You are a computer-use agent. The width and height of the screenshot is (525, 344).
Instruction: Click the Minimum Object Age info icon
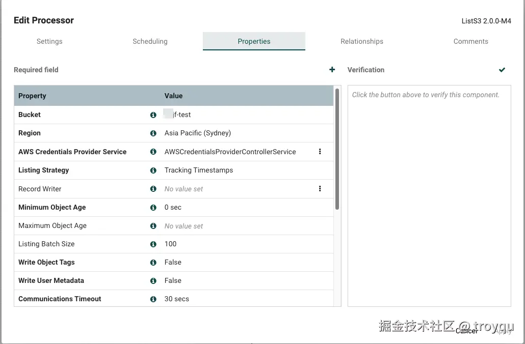pyautogui.click(x=153, y=208)
